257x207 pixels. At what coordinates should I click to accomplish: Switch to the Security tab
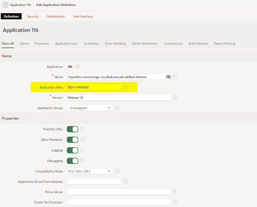point(33,16)
